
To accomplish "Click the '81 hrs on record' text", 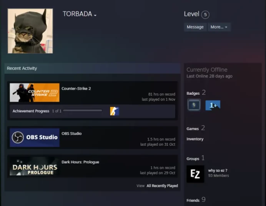I will click(x=162, y=94).
